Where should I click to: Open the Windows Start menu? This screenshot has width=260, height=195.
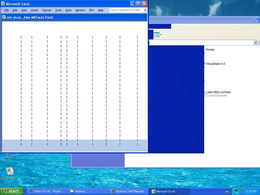coord(12,191)
